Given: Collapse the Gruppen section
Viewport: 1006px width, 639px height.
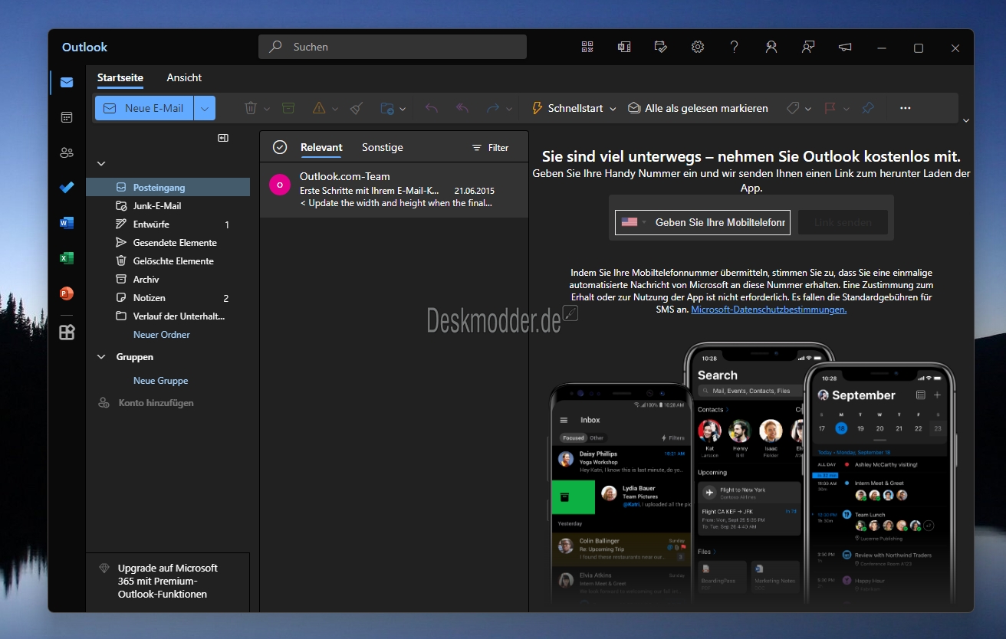Looking at the screenshot, I should click(x=101, y=357).
